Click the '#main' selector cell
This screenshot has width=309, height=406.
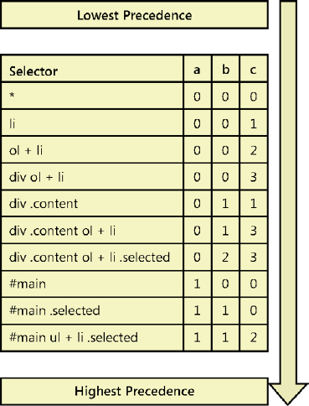(x=92, y=284)
